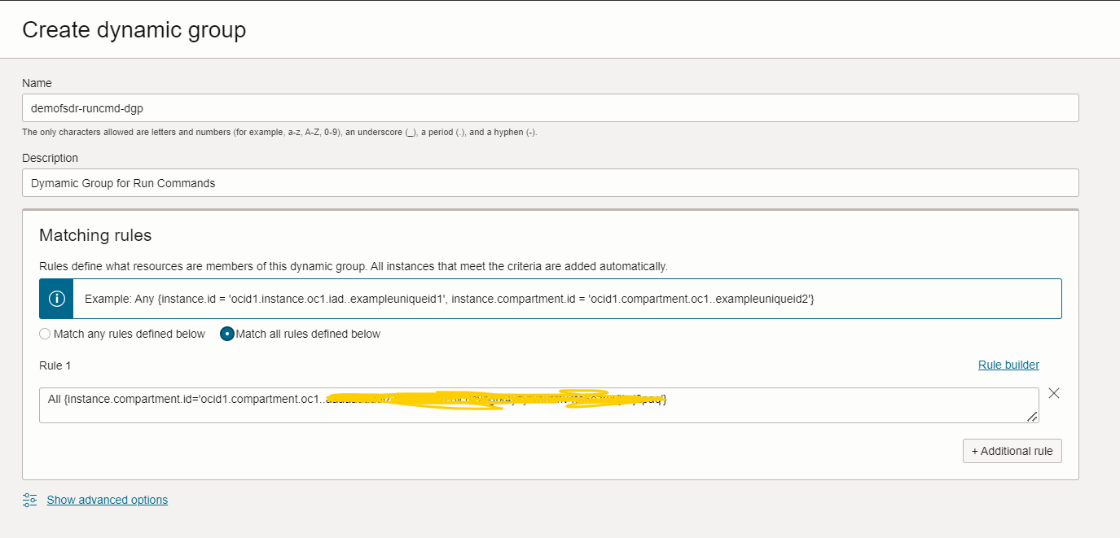1120x538 pixels.
Task: Click the + Additional rule button
Action: click(1012, 450)
